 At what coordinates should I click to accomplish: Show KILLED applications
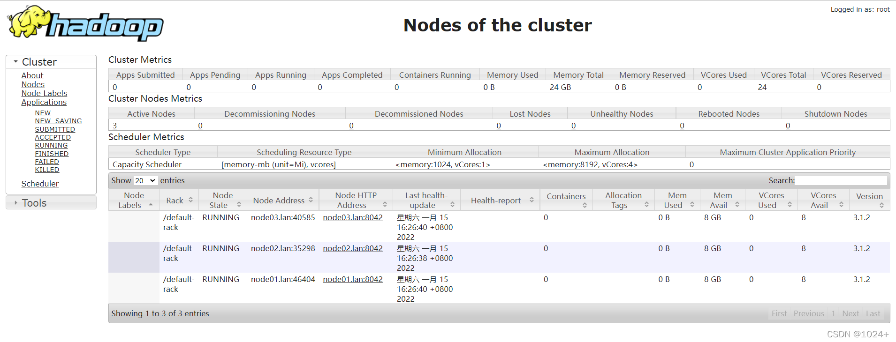pos(47,170)
